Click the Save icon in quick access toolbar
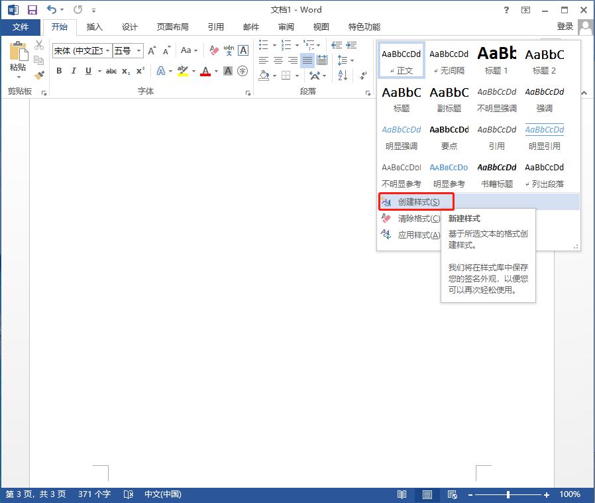This screenshot has height=503, width=595. point(32,10)
